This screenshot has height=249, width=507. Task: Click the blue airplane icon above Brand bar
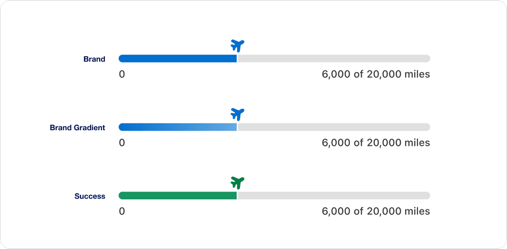(x=238, y=46)
